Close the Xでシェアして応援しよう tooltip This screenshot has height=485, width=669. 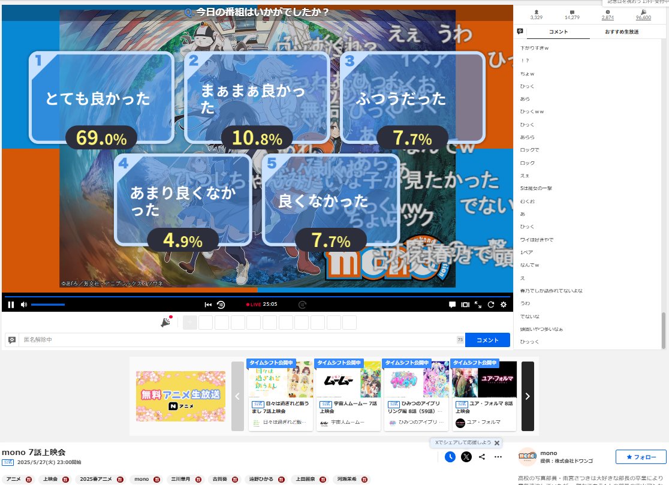point(496,443)
